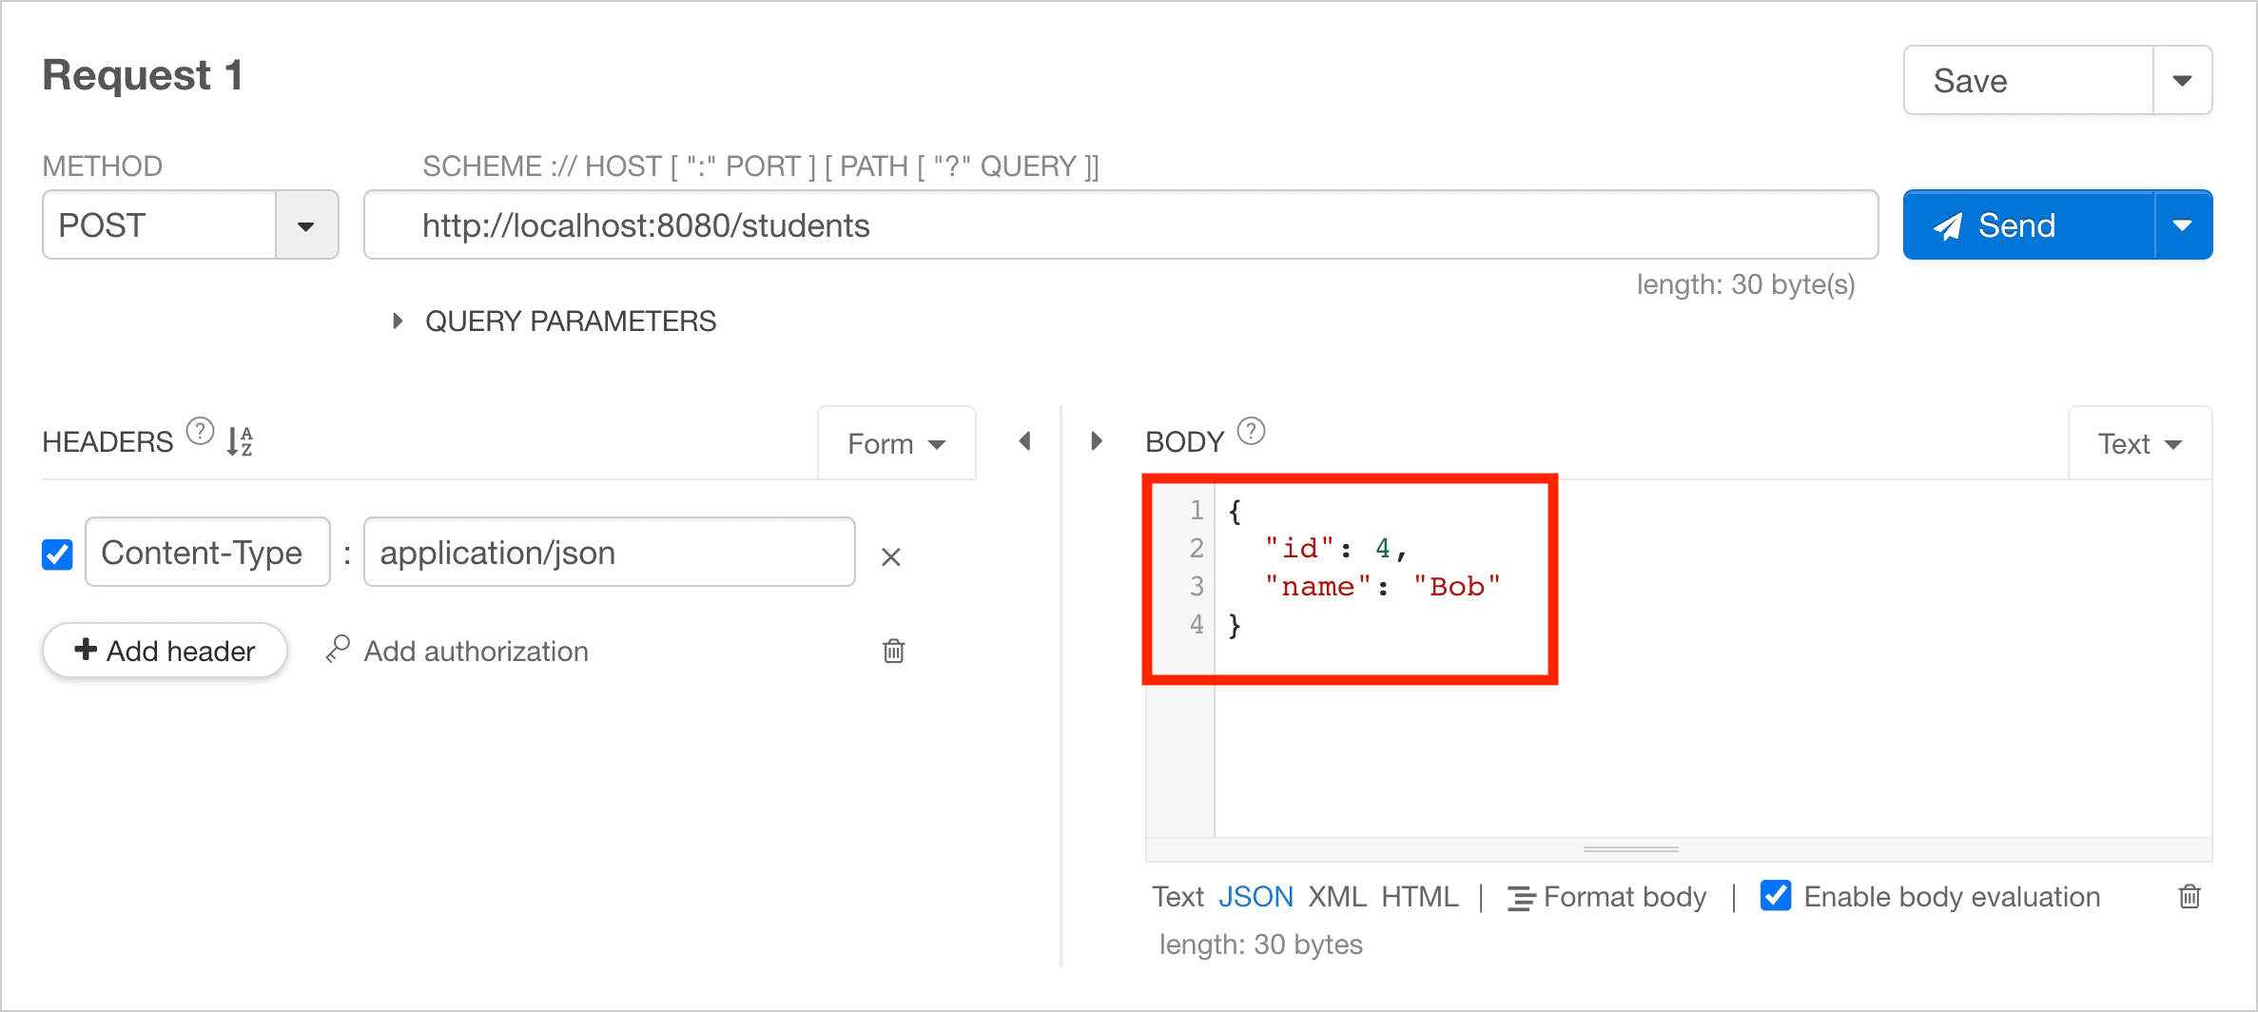The height and width of the screenshot is (1012, 2258).
Task: Click the Send button
Action: pyautogui.click(x=2029, y=225)
